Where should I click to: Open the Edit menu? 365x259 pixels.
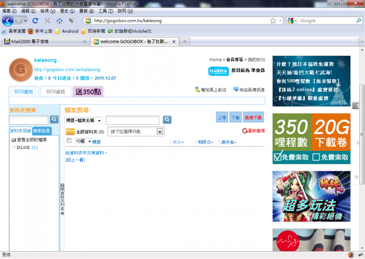tap(29, 11)
